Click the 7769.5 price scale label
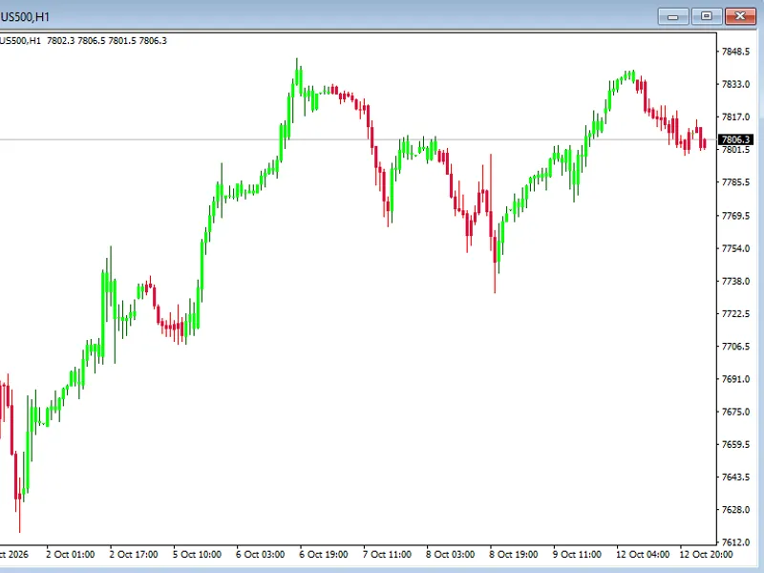764x573 pixels. coord(735,216)
